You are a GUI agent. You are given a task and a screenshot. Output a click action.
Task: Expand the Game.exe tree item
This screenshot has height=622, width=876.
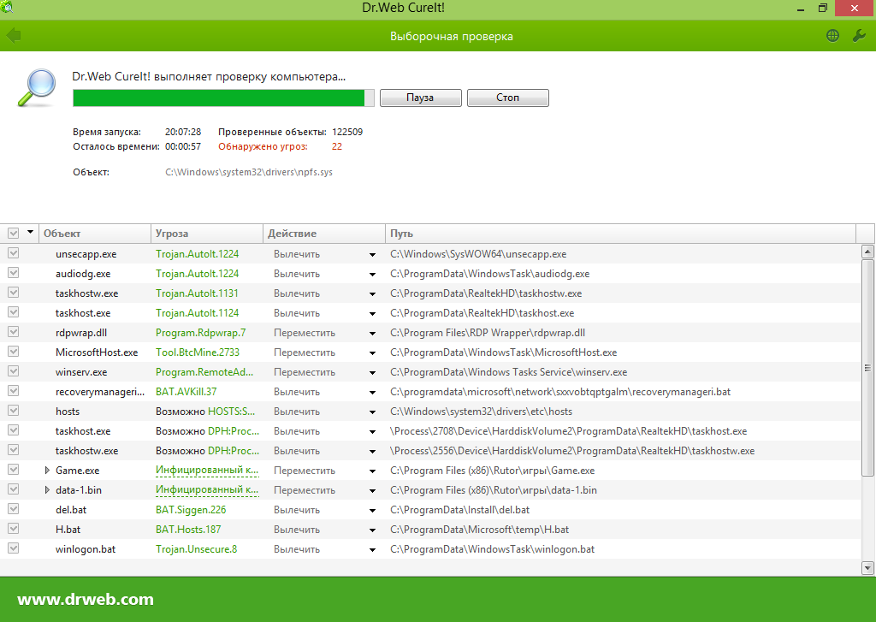[x=48, y=471]
